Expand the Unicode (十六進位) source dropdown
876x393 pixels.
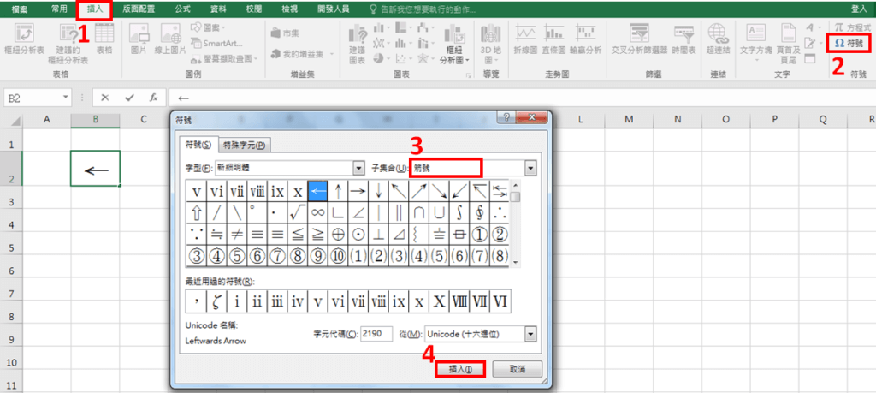[530, 333]
